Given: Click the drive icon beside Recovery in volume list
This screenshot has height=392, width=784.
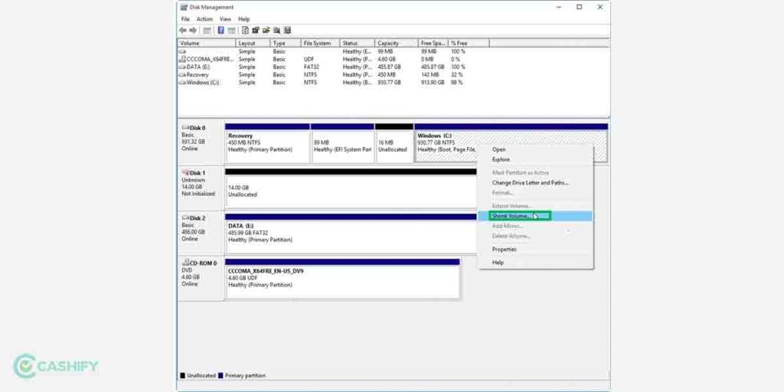Looking at the screenshot, I should (x=182, y=74).
